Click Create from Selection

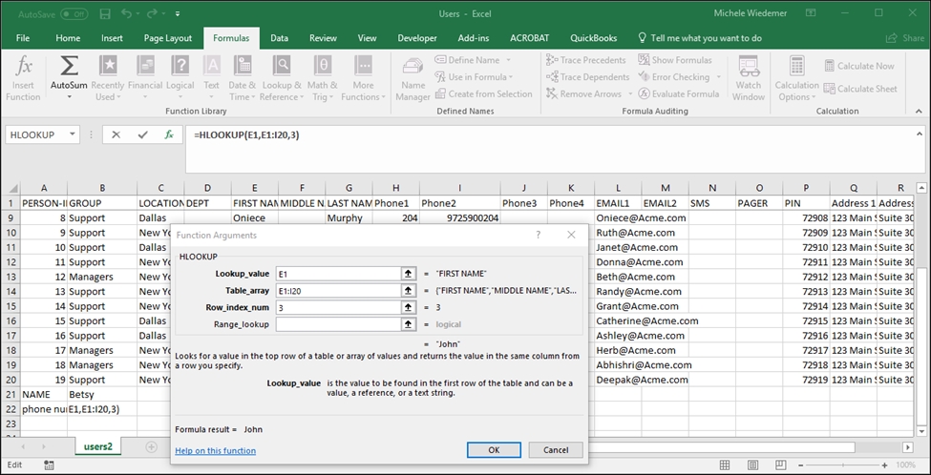pos(483,93)
